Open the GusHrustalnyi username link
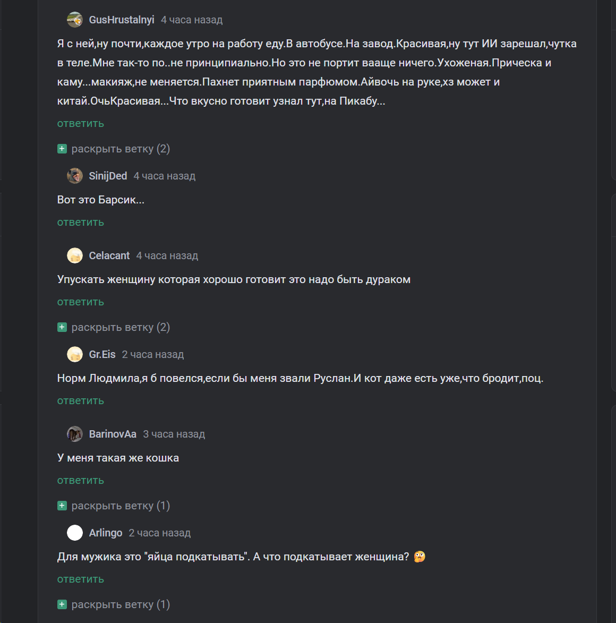Screen dimensions: 616x623 122,20
